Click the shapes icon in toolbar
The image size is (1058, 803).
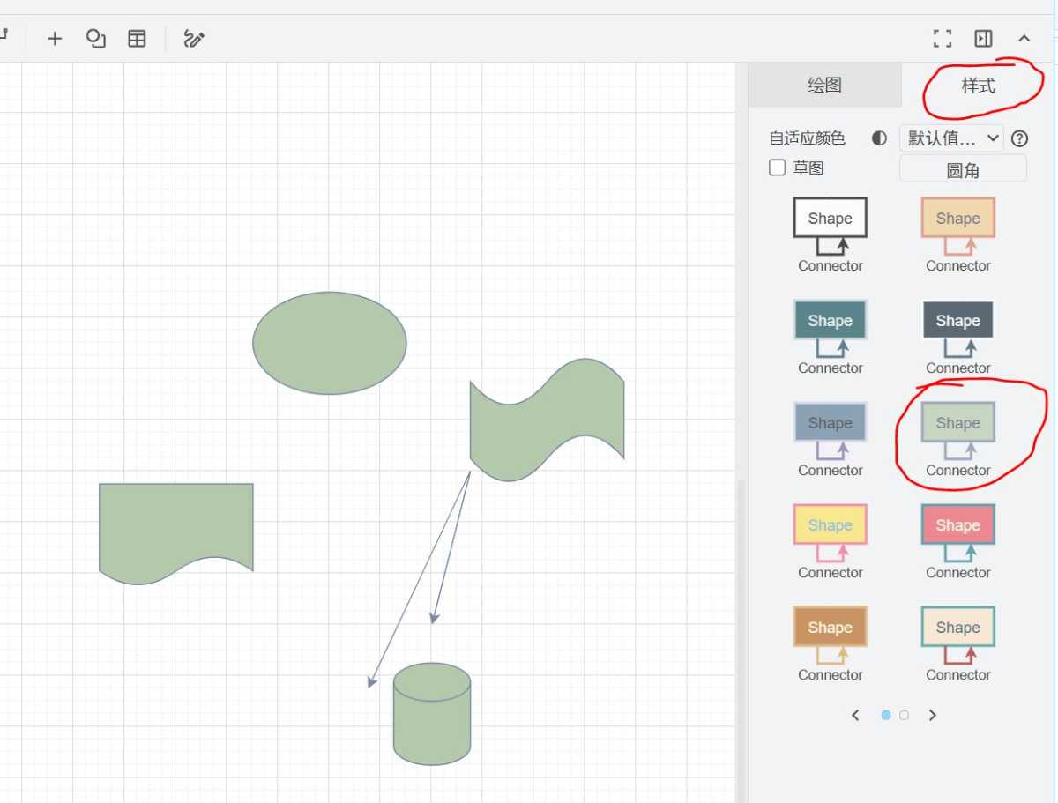tap(95, 39)
